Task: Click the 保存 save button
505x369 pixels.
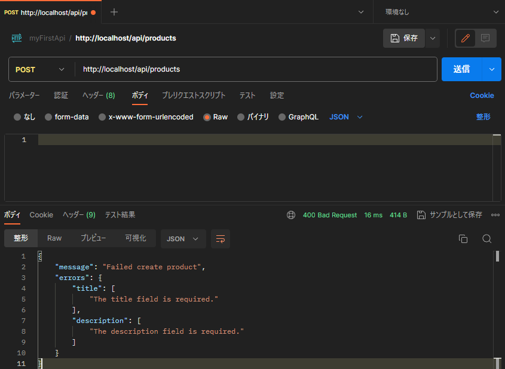Action: [404, 38]
